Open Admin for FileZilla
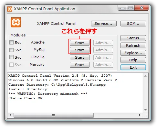Viewport: 157px width, 127px height. pos(103,57)
